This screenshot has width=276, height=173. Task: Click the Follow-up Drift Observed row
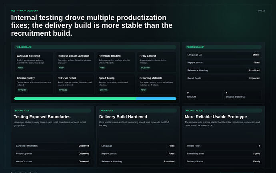coord(52,154)
